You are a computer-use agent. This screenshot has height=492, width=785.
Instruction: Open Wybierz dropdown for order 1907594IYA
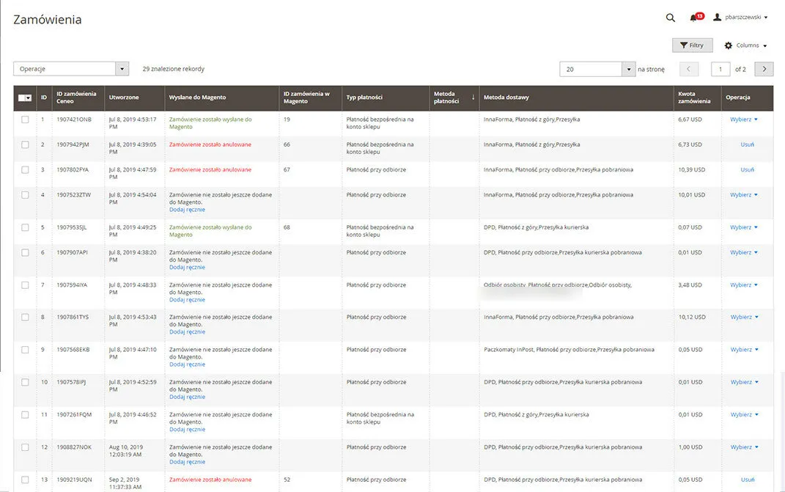pyautogui.click(x=744, y=285)
